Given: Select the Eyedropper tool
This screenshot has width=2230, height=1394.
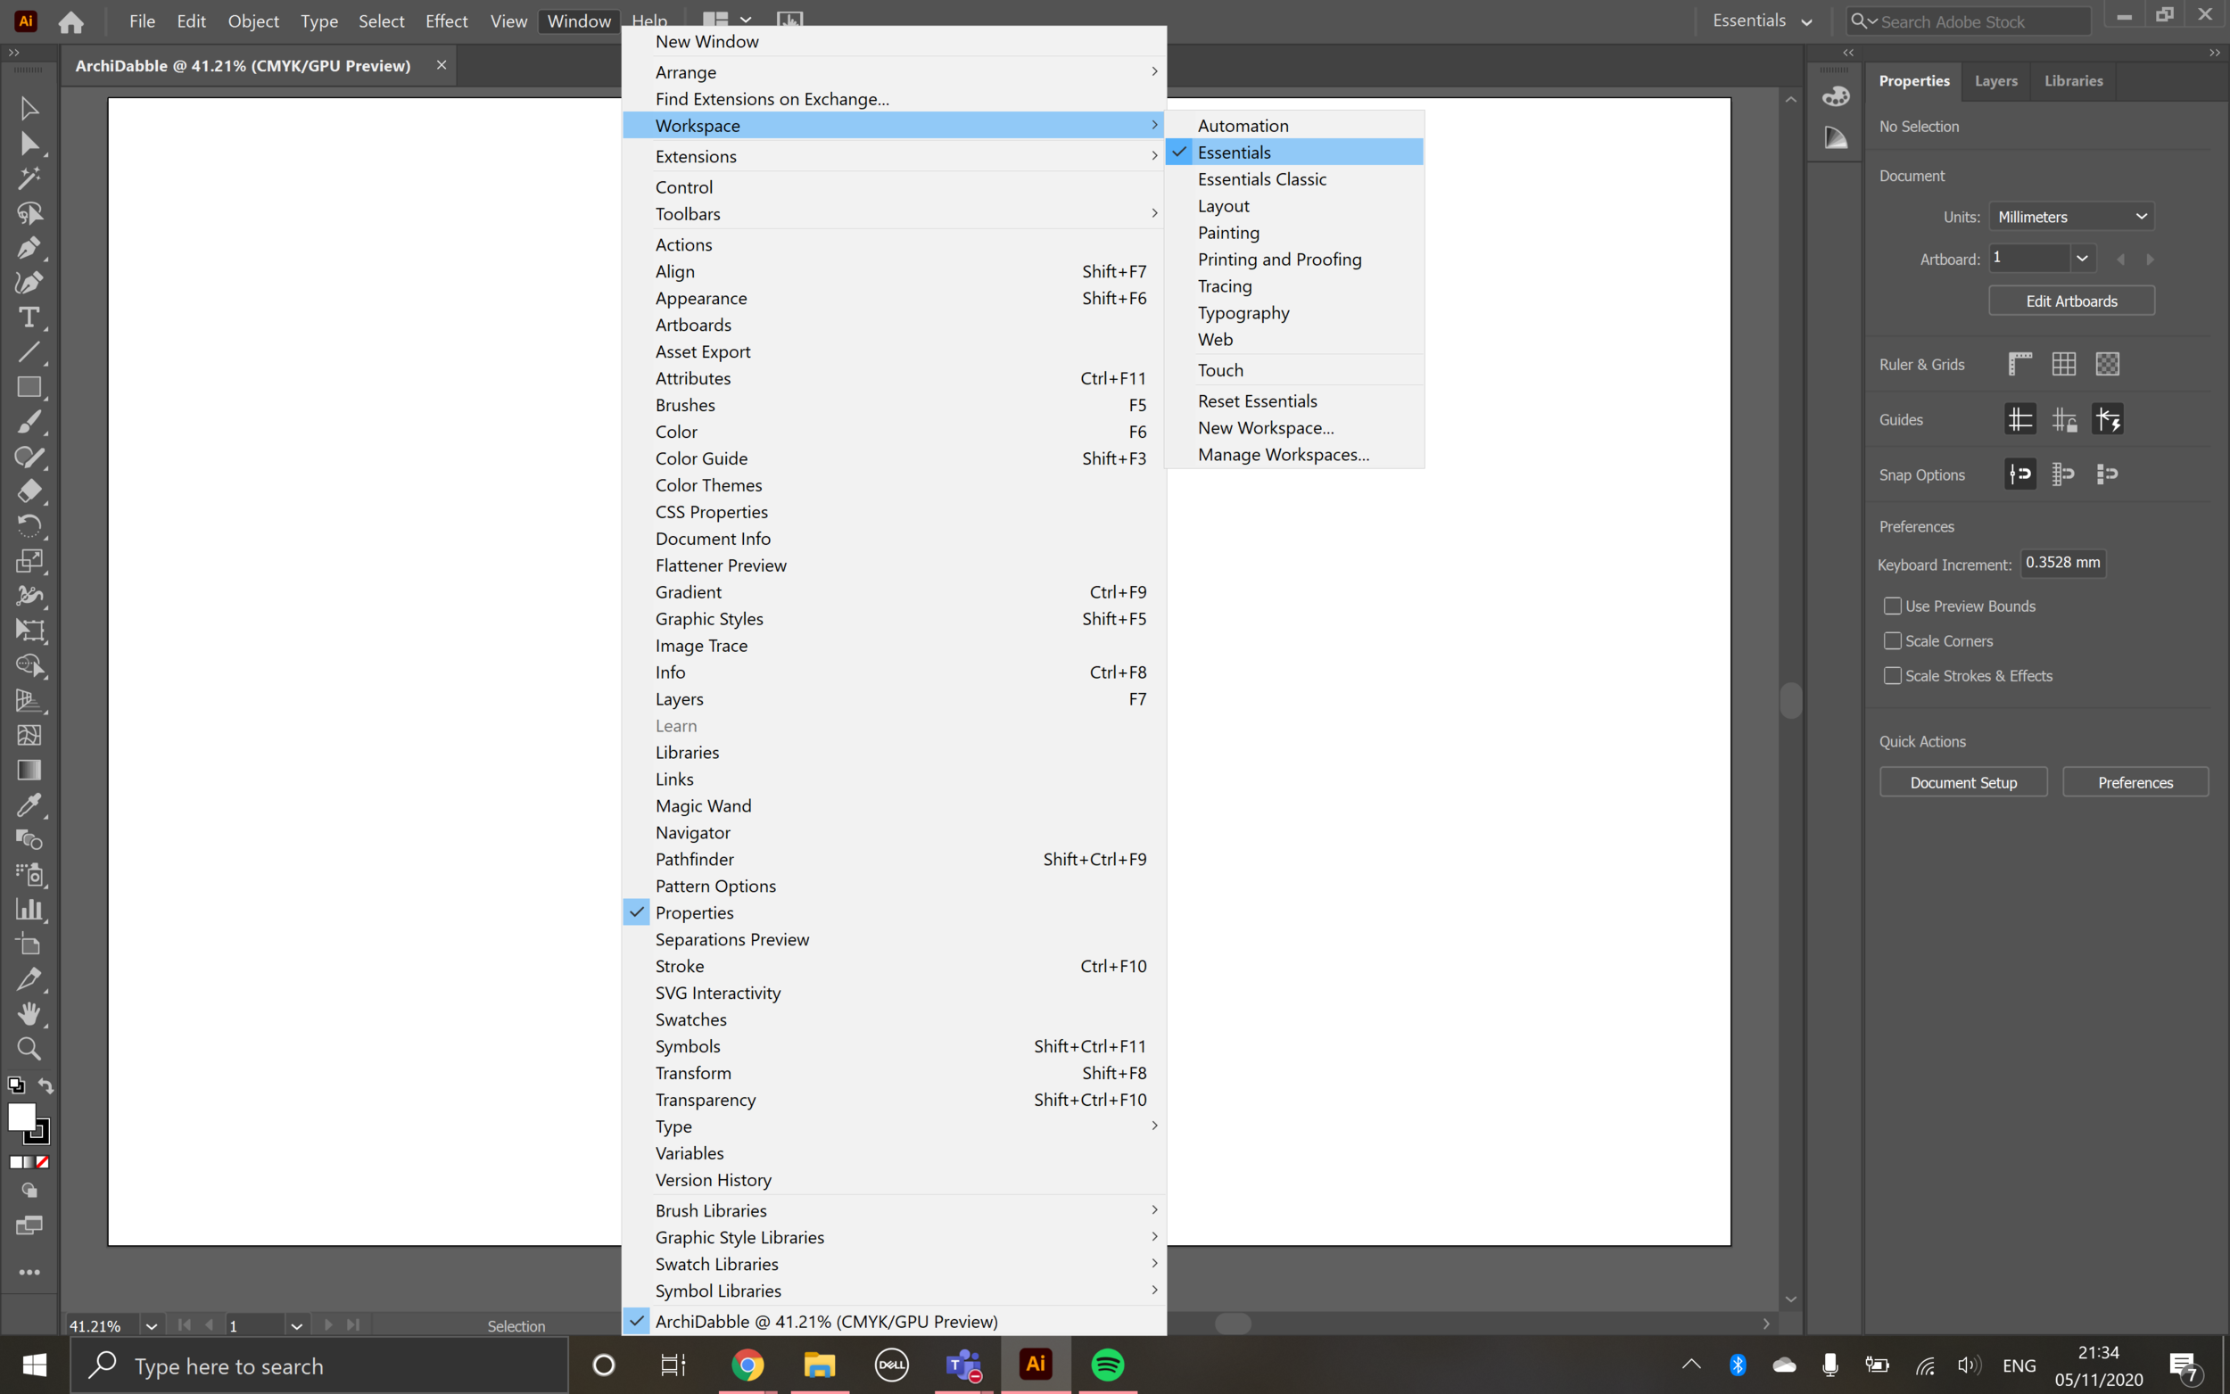Looking at the screenshot, I should [x=29, y=804].
